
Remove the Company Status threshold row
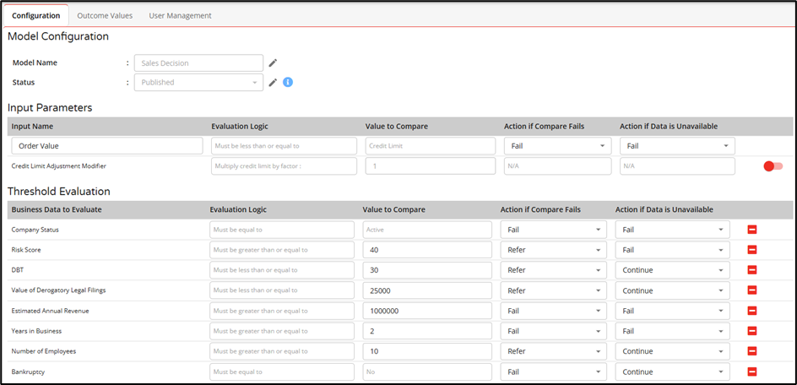[x=751, y=230]
